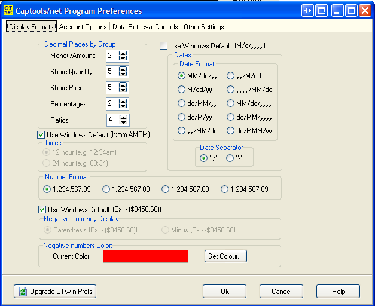Image resolution: width=375 pixels, height=306 pixels.
Task: Increase Share Price decimal places
Action: [x=123, y=85]
